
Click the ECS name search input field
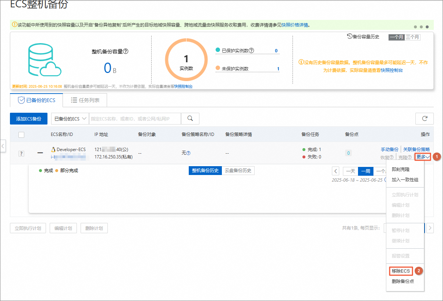tap(135, 119)
